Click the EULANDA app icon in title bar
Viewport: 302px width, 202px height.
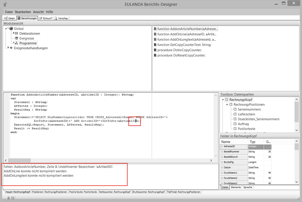(5, 4)
